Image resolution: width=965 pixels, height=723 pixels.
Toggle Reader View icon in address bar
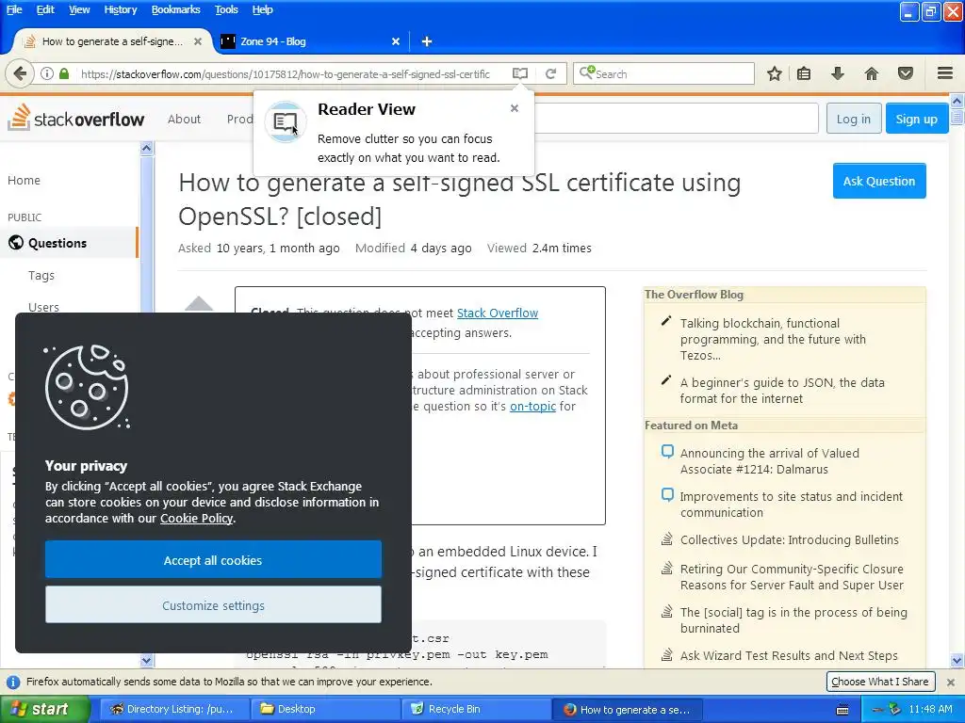(x=520, y=73)
